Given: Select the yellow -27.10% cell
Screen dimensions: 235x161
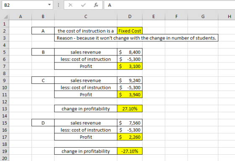Looking at the screenshot, I should [130, 151].
